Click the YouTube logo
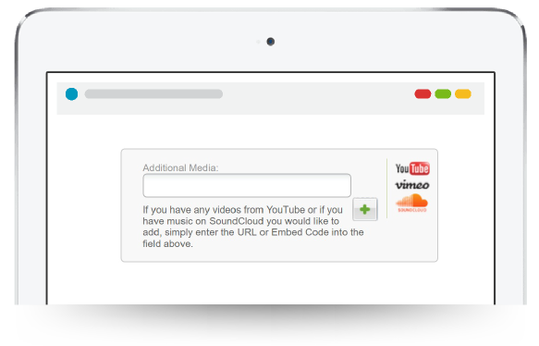The height and width of the screenshot is (346, 539). tap(412, 168)
